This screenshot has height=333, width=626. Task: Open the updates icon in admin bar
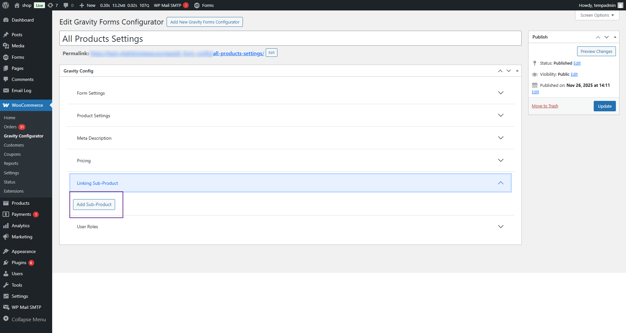51,5
